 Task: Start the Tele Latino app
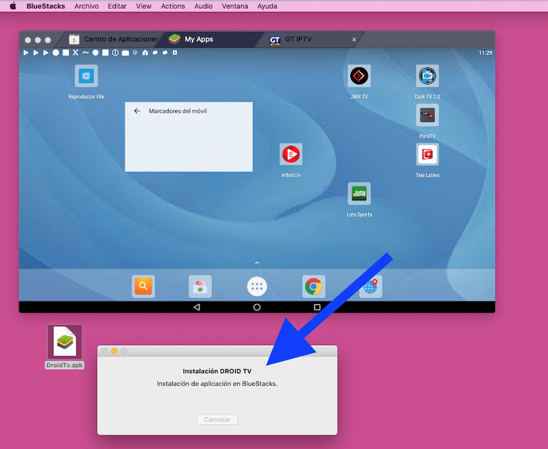tap(427, 155)
